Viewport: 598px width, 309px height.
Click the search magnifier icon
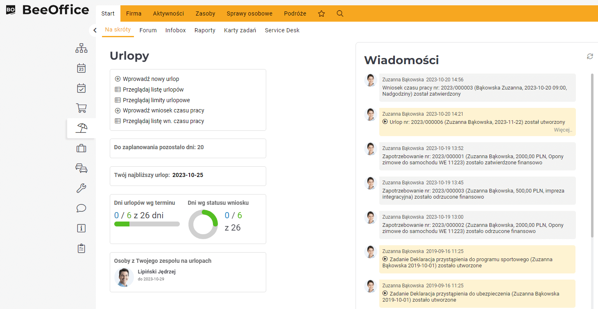pyautogui.click(x=340, y=13)
